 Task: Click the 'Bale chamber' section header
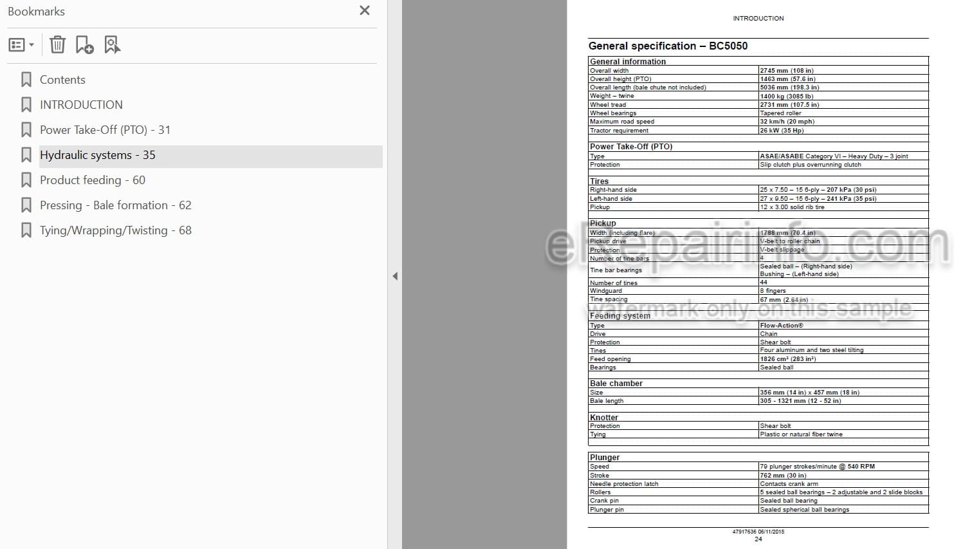coord(616,384)
